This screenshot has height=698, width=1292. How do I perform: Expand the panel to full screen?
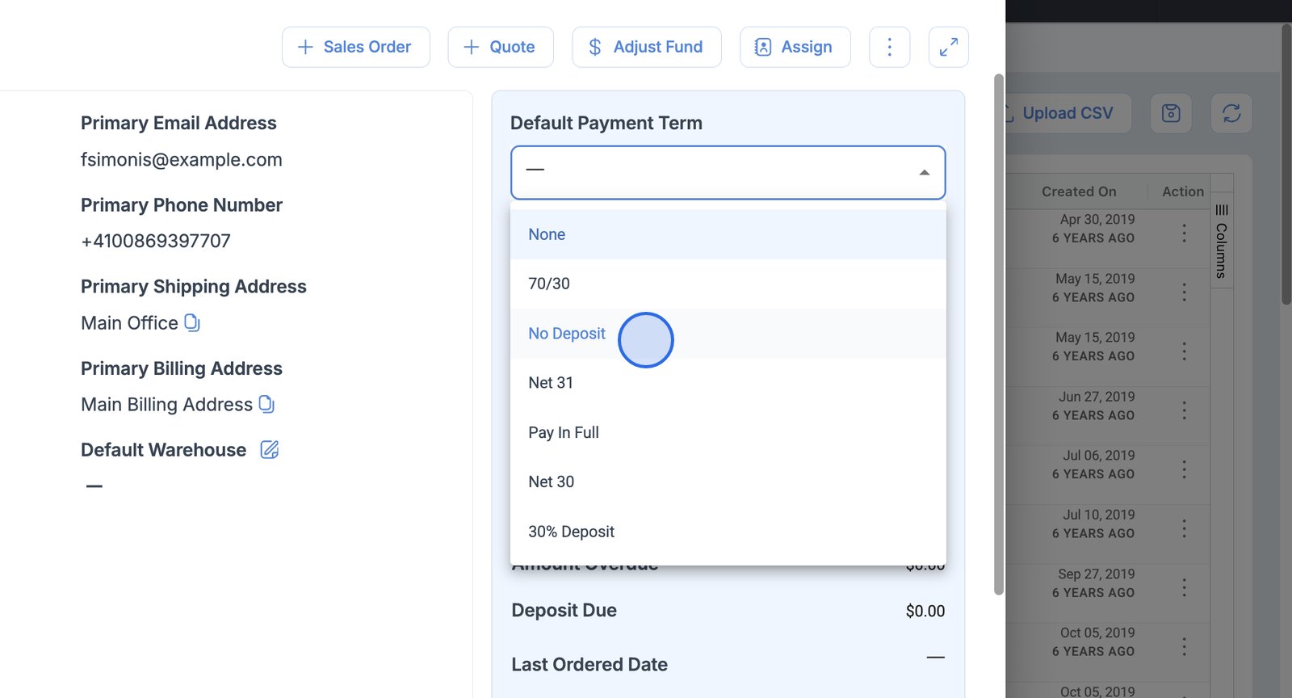(948, 47)
